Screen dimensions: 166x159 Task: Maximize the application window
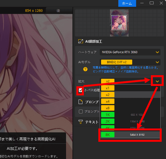[151, 3]
